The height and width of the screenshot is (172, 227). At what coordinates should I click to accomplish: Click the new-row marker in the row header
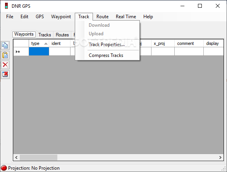[18, 52]
